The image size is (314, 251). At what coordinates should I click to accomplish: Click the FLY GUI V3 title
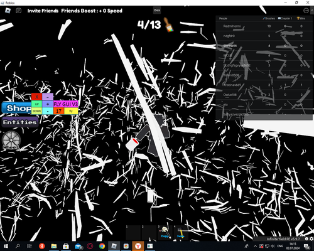[66, 104]
